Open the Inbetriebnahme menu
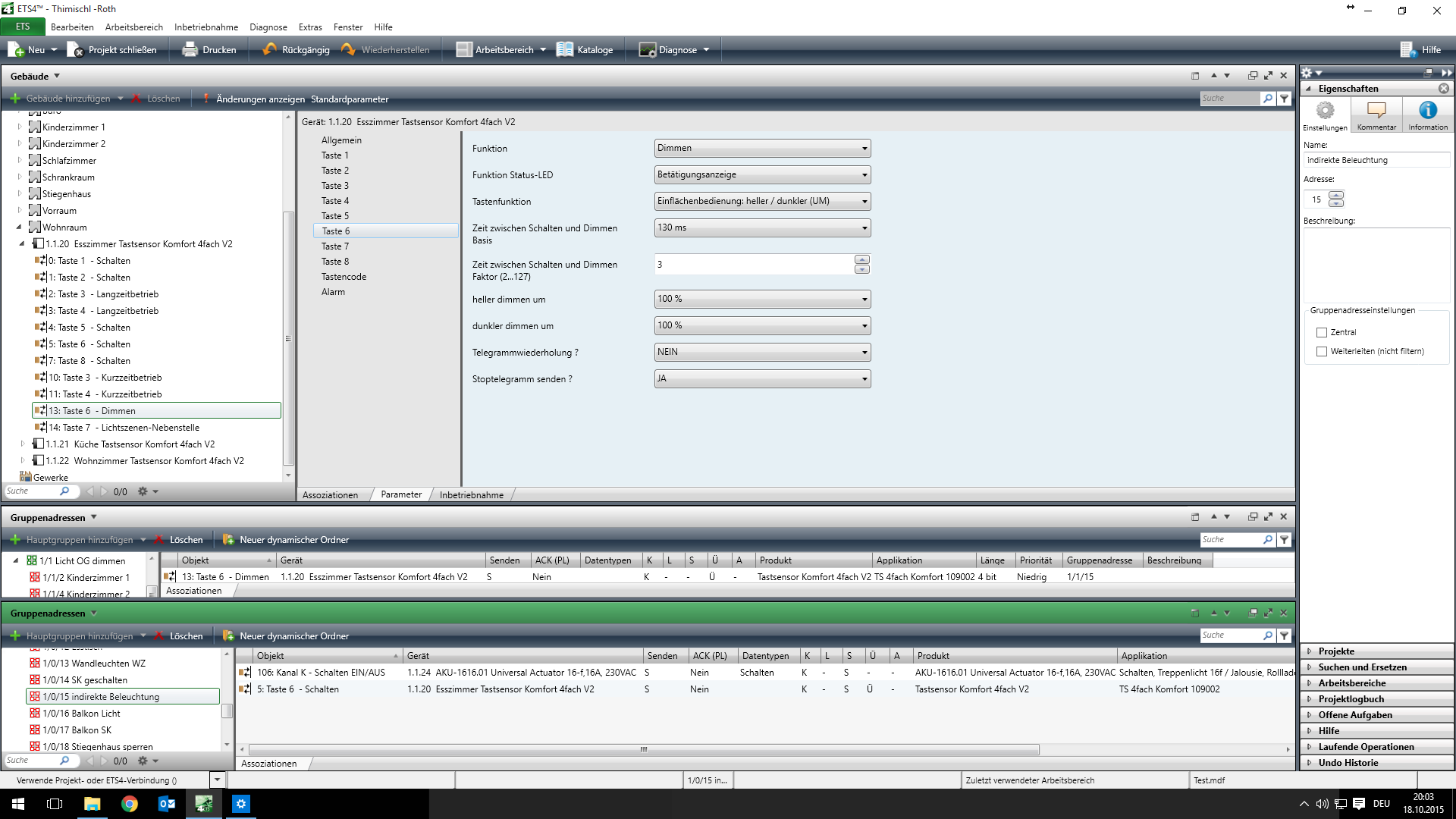The height and width of the screenshot is (819, 1456). [x=206, y=27]
